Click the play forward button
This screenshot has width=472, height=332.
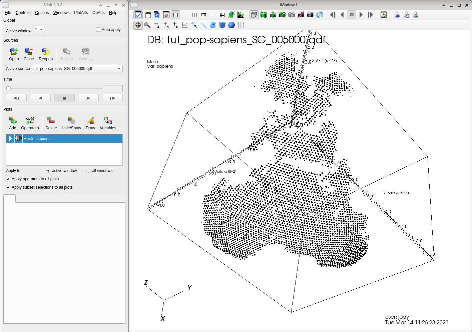88,98
